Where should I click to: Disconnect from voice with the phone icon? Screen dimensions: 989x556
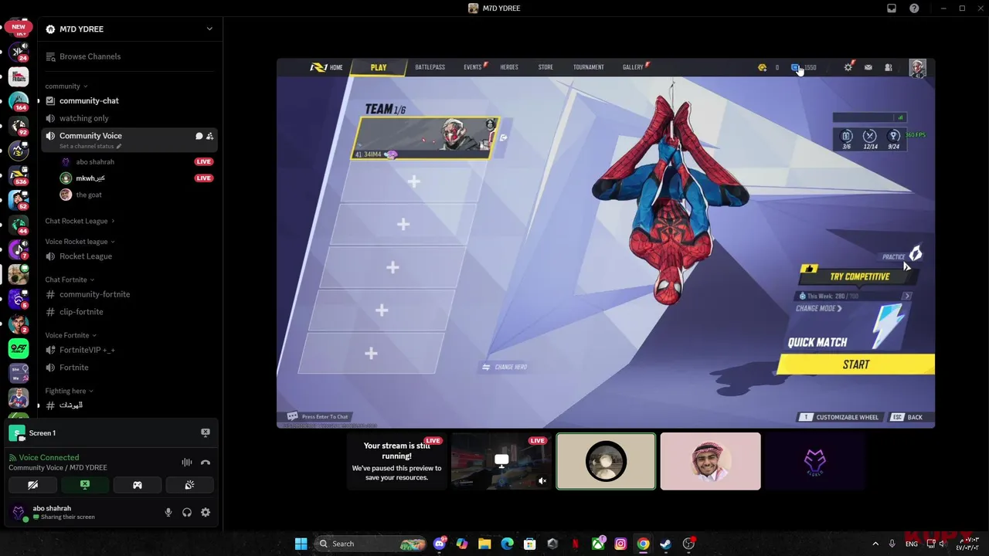[x=206, y=463]
